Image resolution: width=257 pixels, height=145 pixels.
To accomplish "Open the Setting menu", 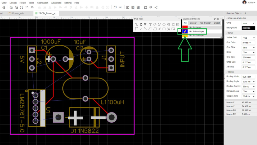I will 68,3.
